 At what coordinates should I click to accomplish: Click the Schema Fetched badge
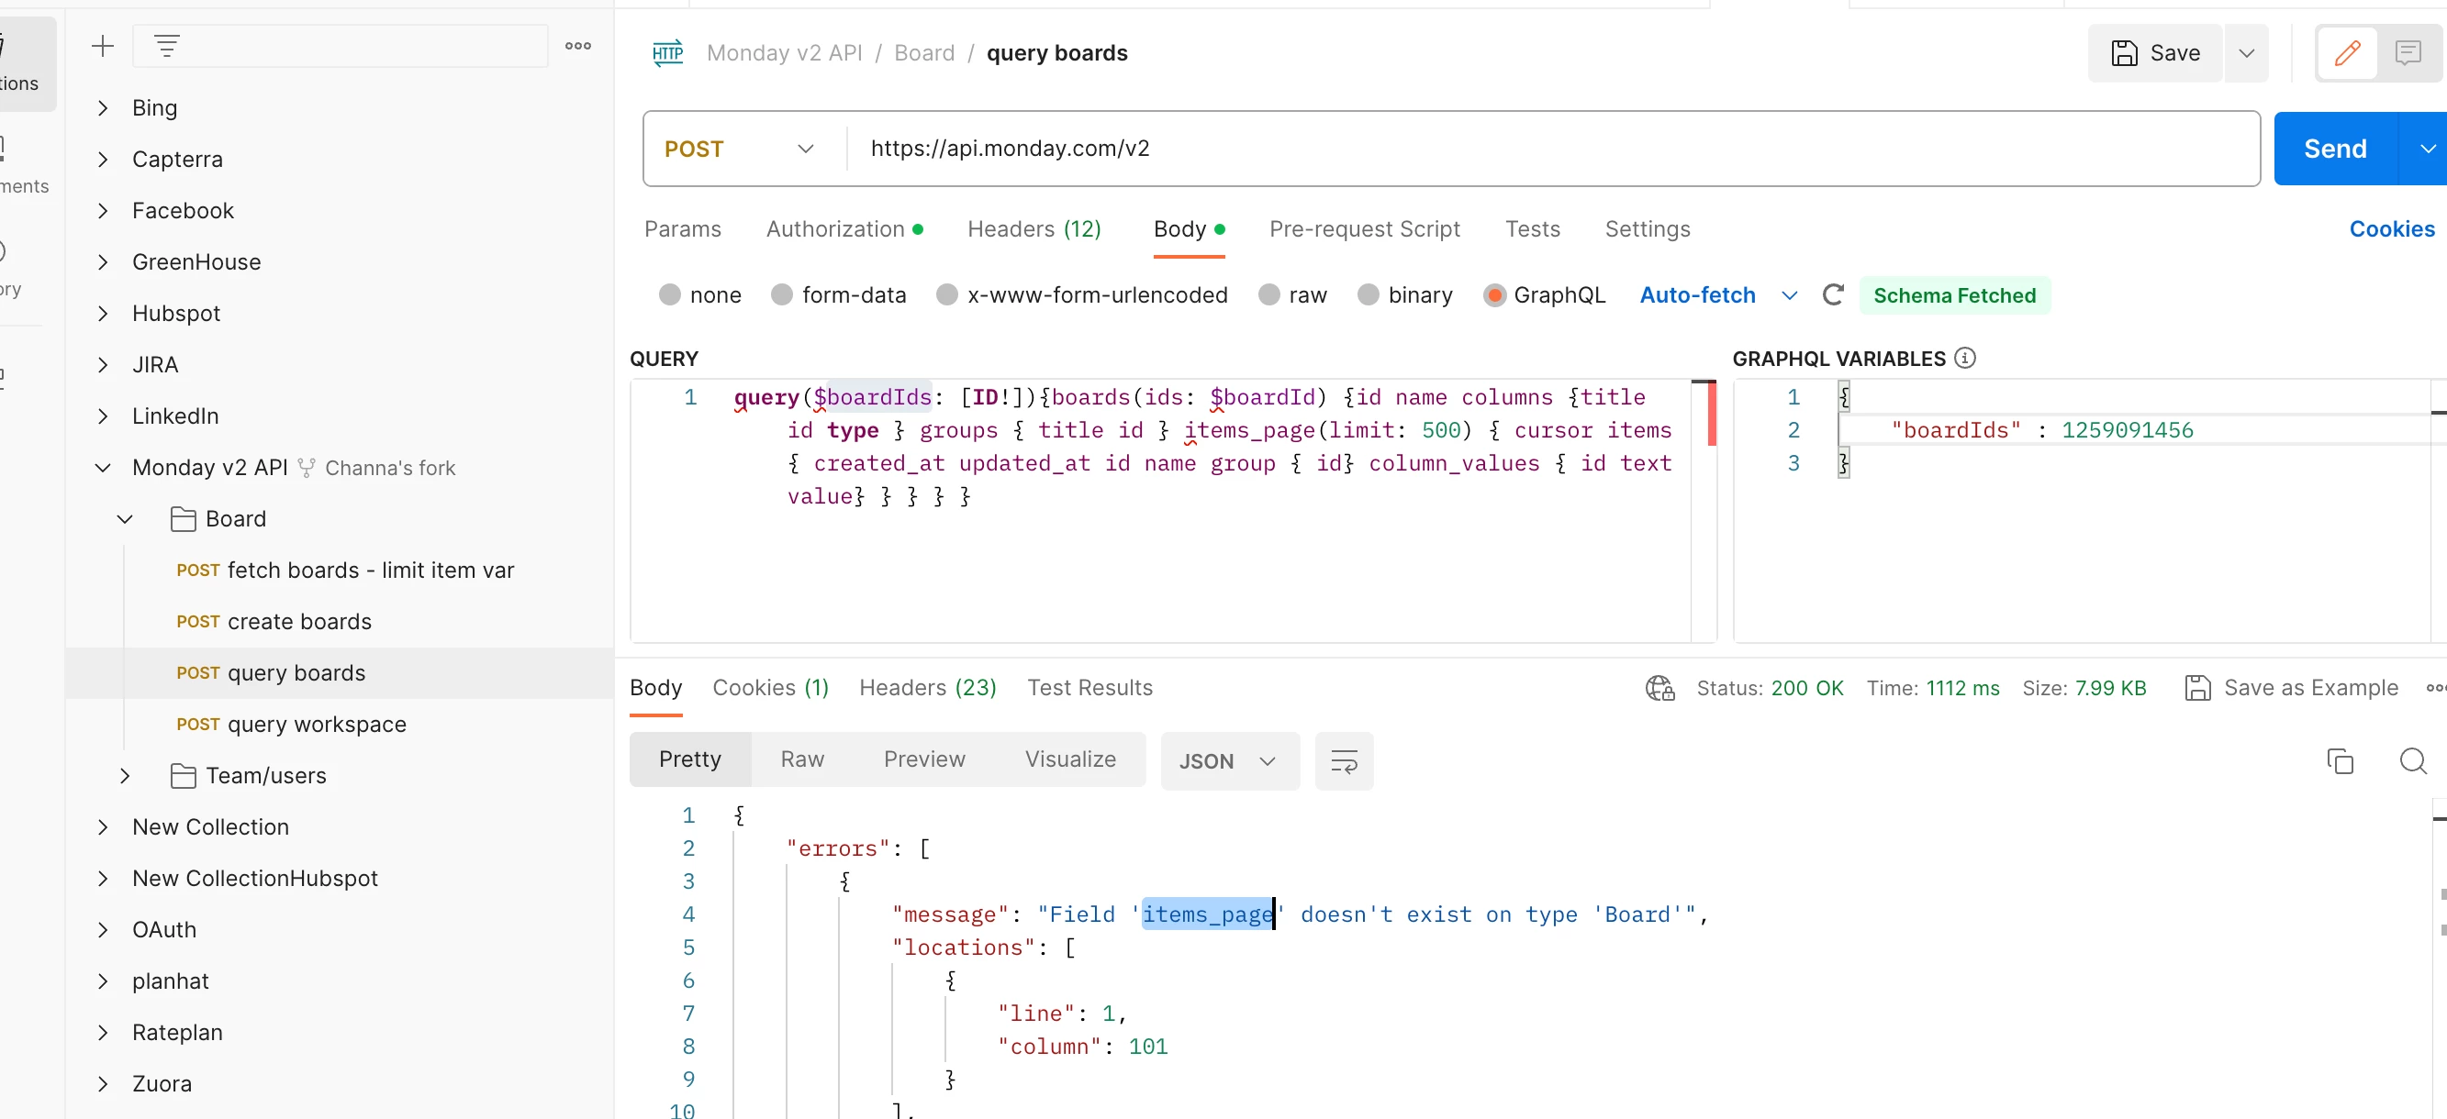tap(1954, 295)
